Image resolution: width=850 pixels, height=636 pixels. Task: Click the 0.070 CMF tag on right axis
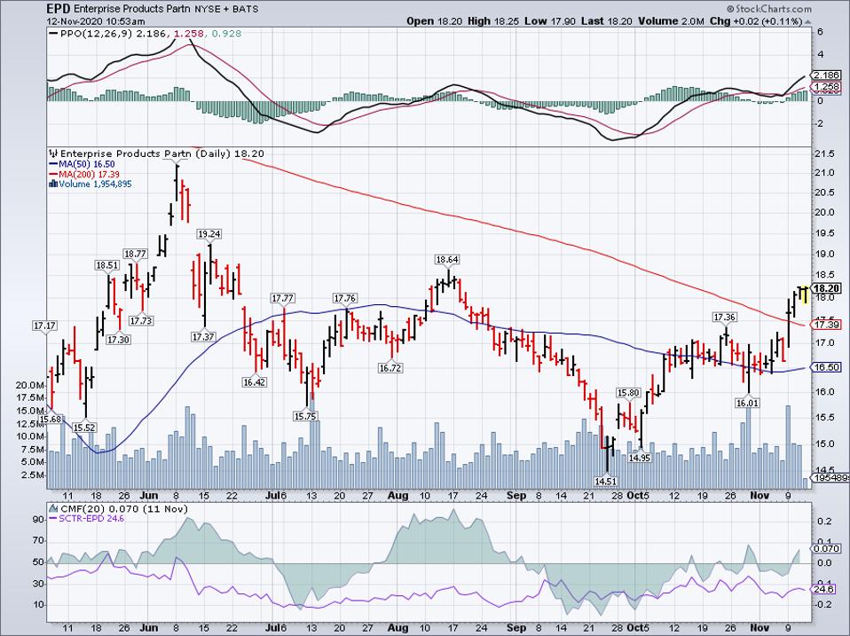coord(827,549)
